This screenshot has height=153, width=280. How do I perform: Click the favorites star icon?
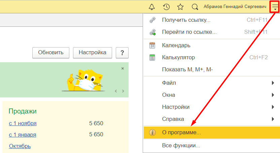click(180, 7)
